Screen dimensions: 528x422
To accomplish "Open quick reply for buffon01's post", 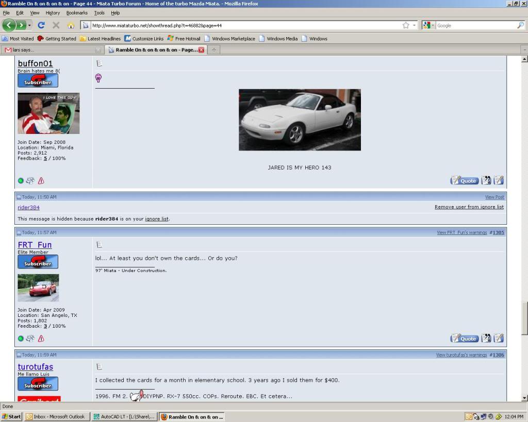I will click(x=498, y=180).
